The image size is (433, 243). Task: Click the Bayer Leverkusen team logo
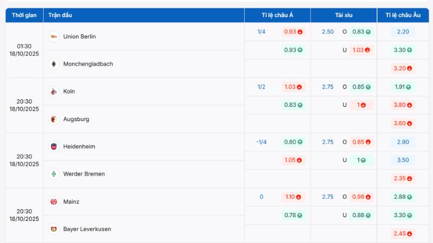pos(54,230)
